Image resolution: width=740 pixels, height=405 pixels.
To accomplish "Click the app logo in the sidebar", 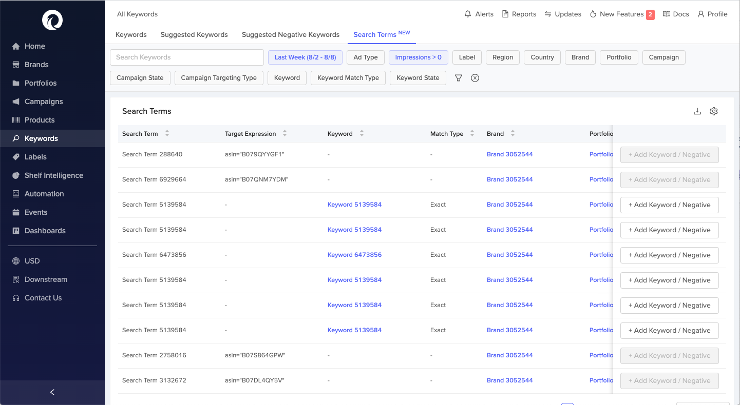I will pyautogui.click(x=52, y=21).
